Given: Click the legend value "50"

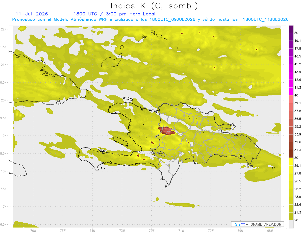Looking at the screenshot, I should click(x=297, y=33).
